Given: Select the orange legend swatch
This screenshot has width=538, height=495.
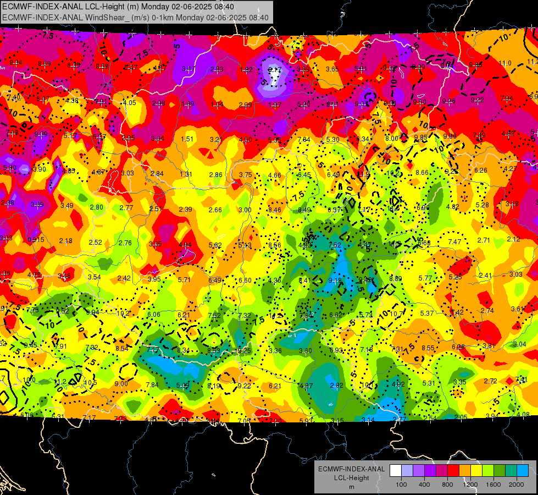Looking at the screenshot, I should 465,471.
